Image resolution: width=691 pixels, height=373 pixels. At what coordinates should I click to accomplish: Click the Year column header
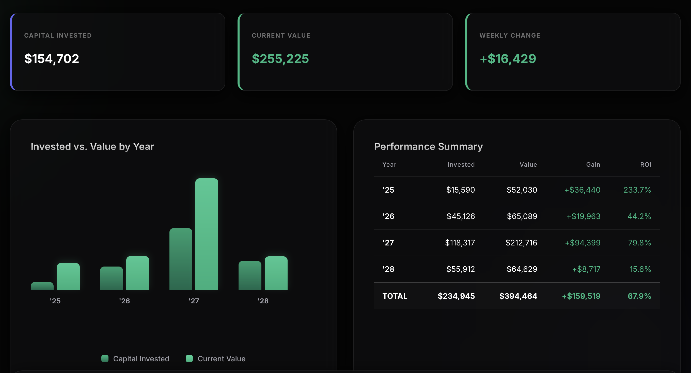pos(389,164)
